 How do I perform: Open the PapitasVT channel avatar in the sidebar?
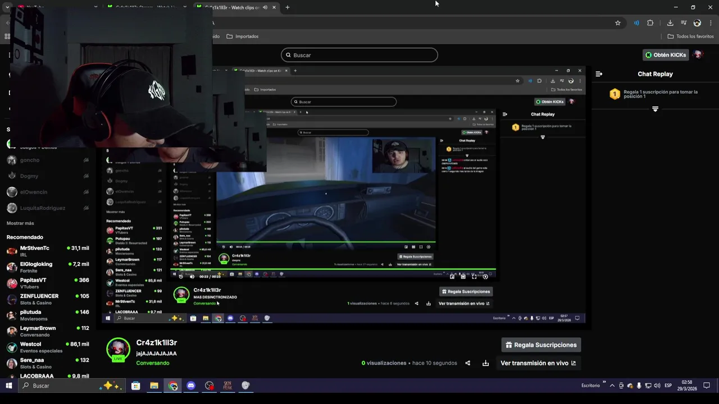tap(11, 283)
